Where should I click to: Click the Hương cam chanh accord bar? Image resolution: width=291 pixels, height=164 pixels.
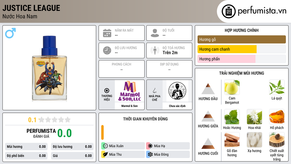pos(242,49)
